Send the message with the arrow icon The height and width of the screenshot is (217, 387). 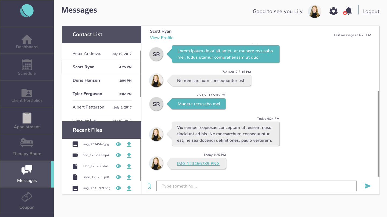pos(368,186)
